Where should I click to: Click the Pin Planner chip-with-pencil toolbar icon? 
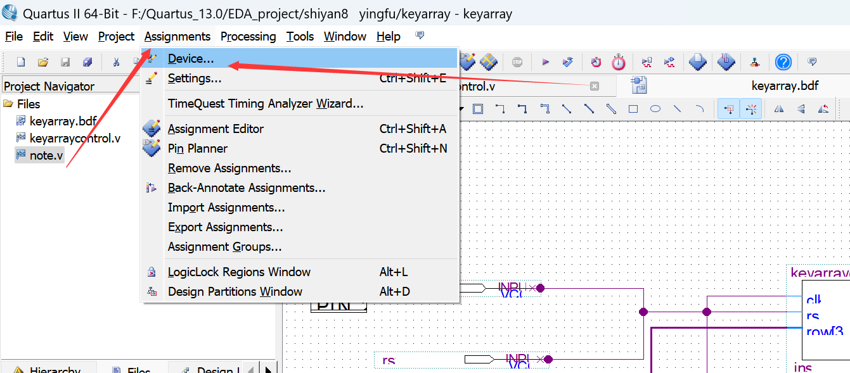(x=467, y=61)
